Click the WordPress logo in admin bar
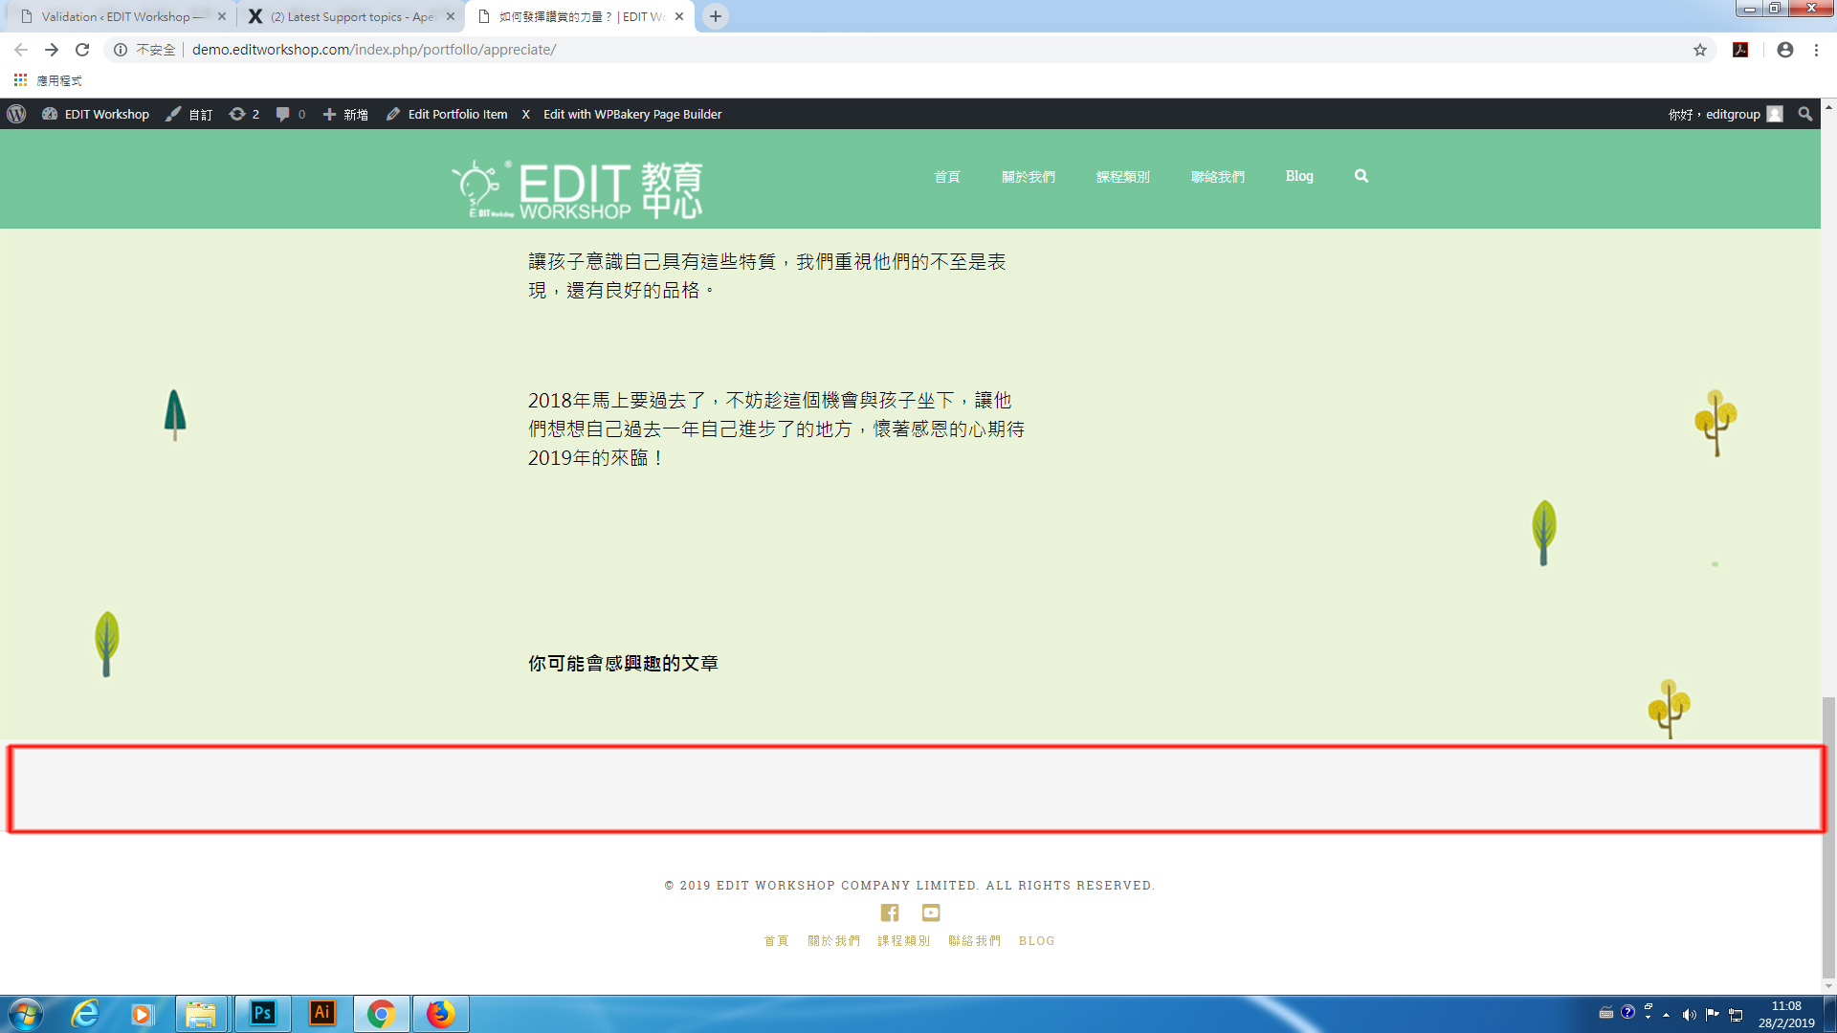 tap(16, 114)
